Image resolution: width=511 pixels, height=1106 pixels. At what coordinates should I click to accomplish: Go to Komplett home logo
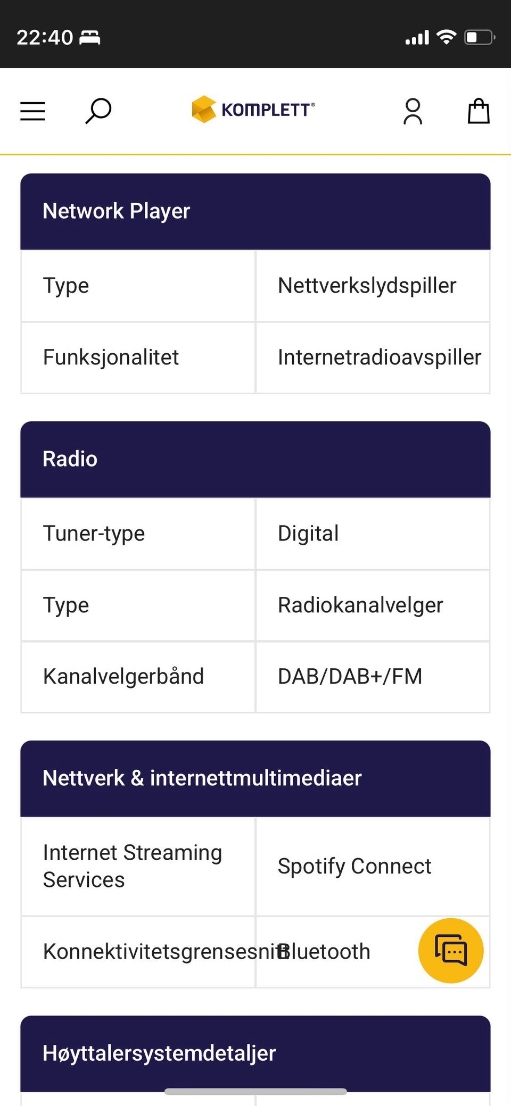(253, 110)
